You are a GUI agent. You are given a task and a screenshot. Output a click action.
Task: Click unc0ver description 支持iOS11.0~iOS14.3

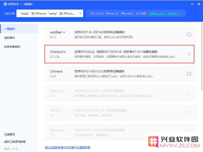99,32
